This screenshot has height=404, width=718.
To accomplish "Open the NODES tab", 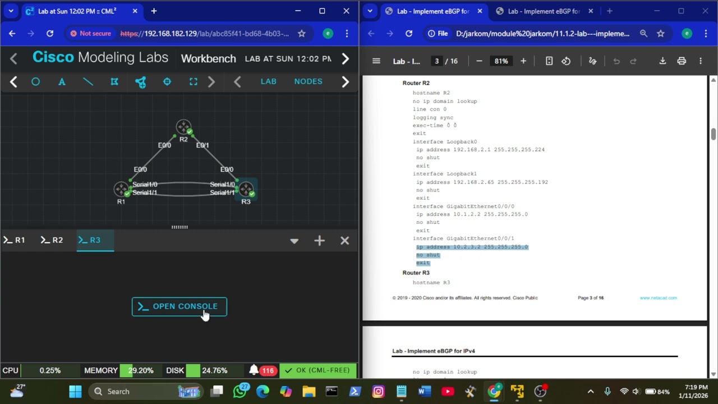I will (308, 81).
